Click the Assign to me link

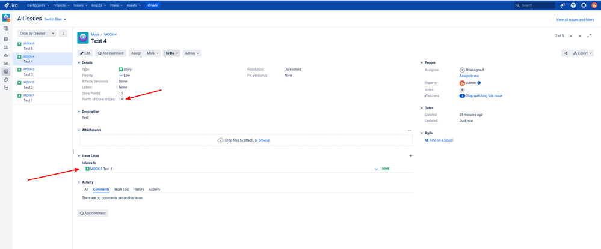coord(469,76)
